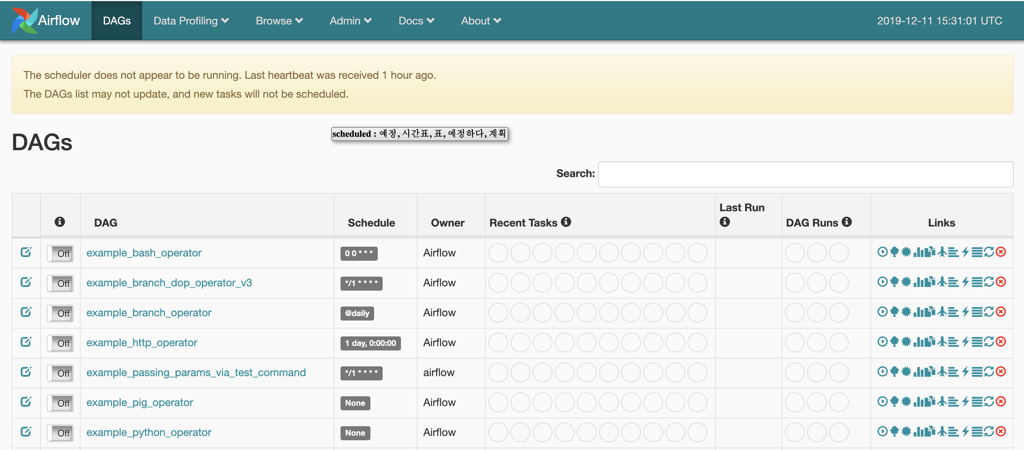Image resolution: width=1024 pixels, height=450 pixels.
Task: Open Task Tries duplicate icon for example_branch_dop_operator_v3
Action: (930, 282)
